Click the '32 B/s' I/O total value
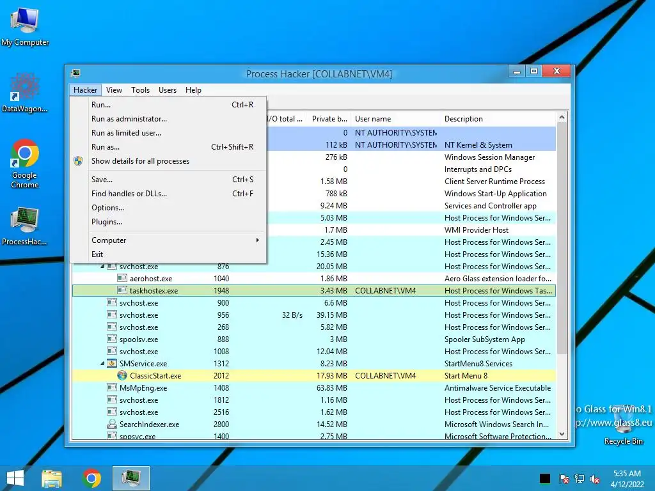Screen dimensions: 655x491 coord(292,315)
